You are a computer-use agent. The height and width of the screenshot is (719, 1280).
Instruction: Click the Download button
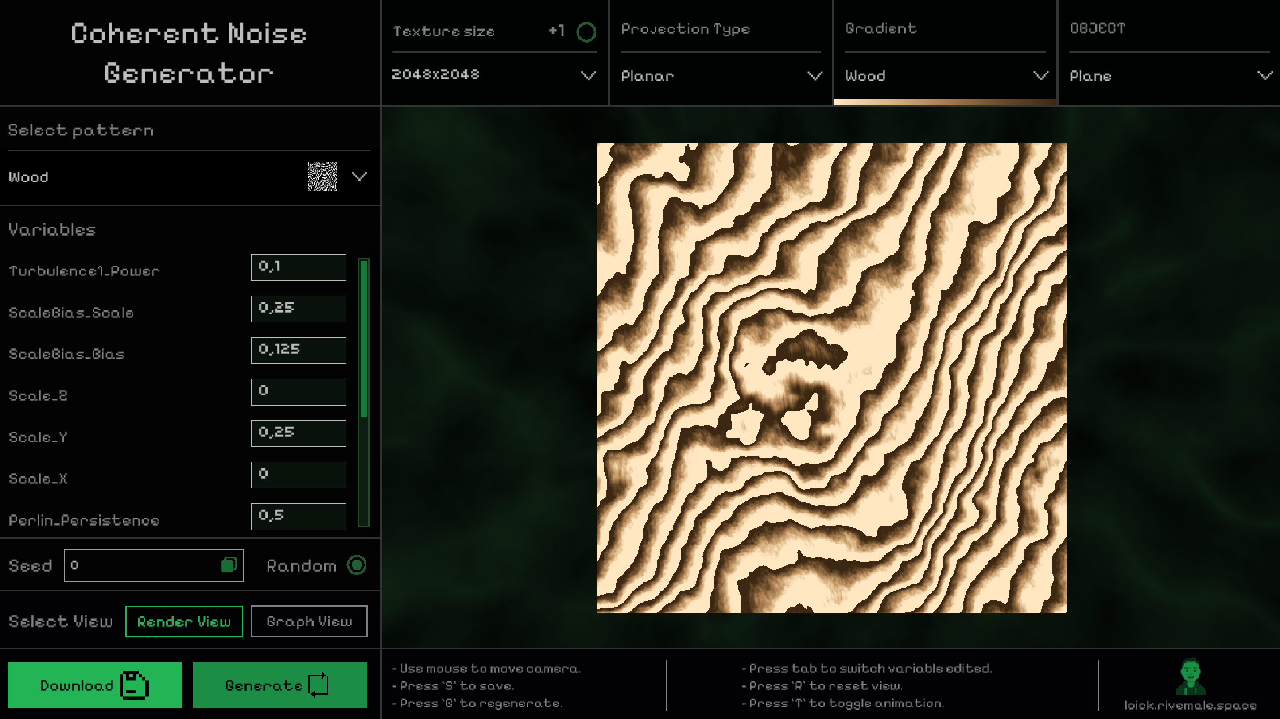(x=95, y=685)
